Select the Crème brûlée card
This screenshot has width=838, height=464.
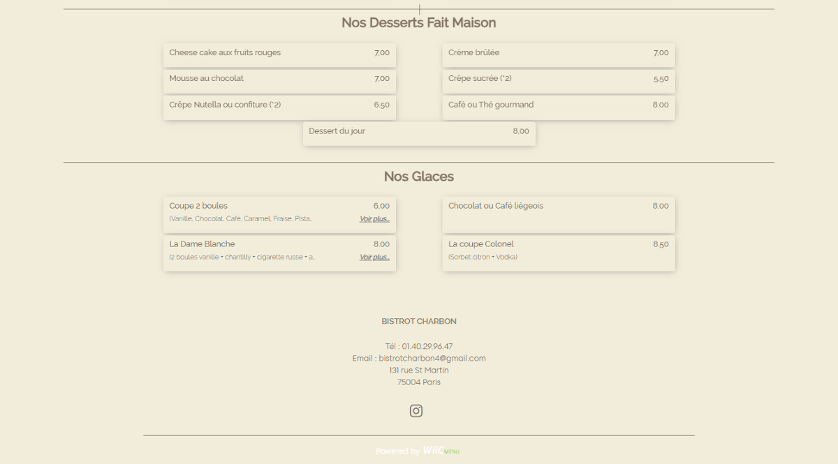(559, 54)
